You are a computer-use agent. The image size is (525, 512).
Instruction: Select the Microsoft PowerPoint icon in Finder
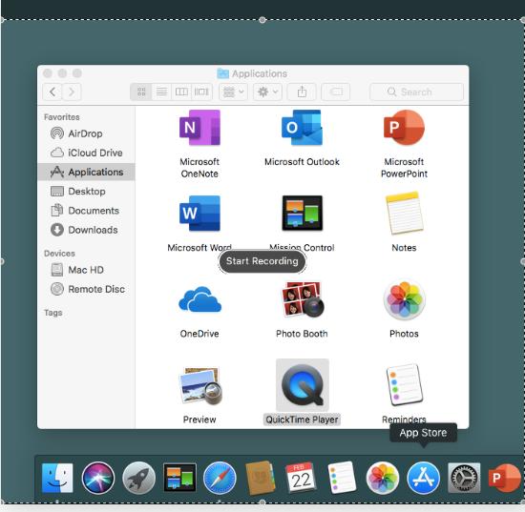(404, 128)
